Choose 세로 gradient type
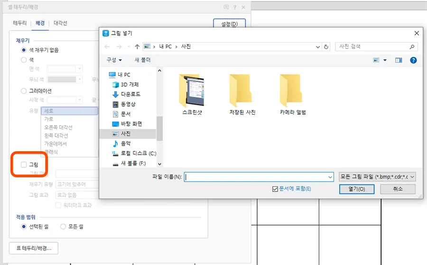The height and width of the screenshot is (265, 427). [69, 111]
